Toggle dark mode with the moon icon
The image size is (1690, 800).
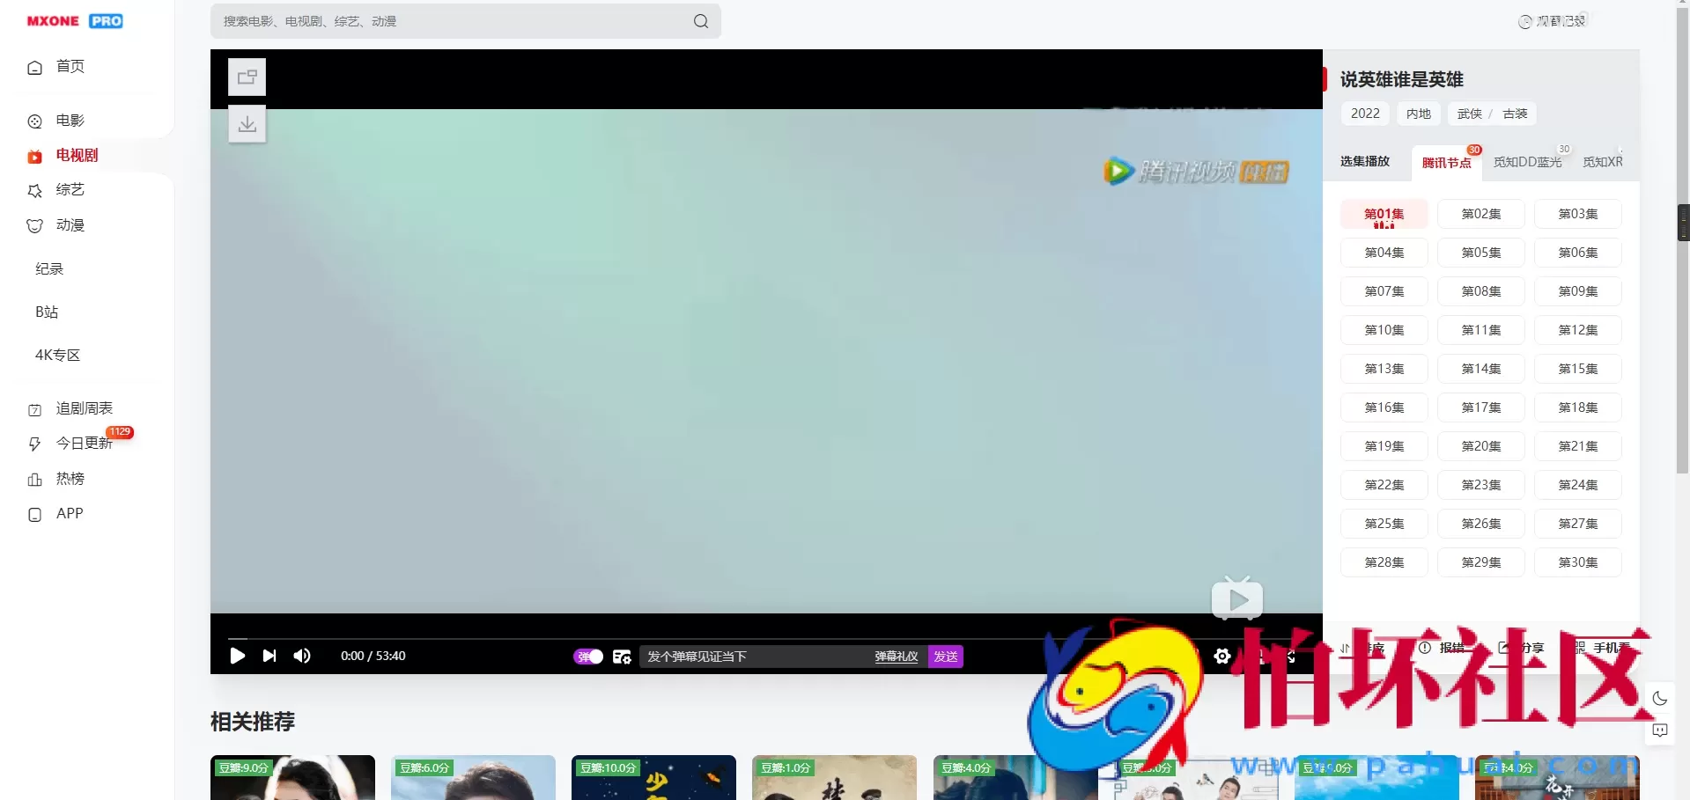point(1660,699)
